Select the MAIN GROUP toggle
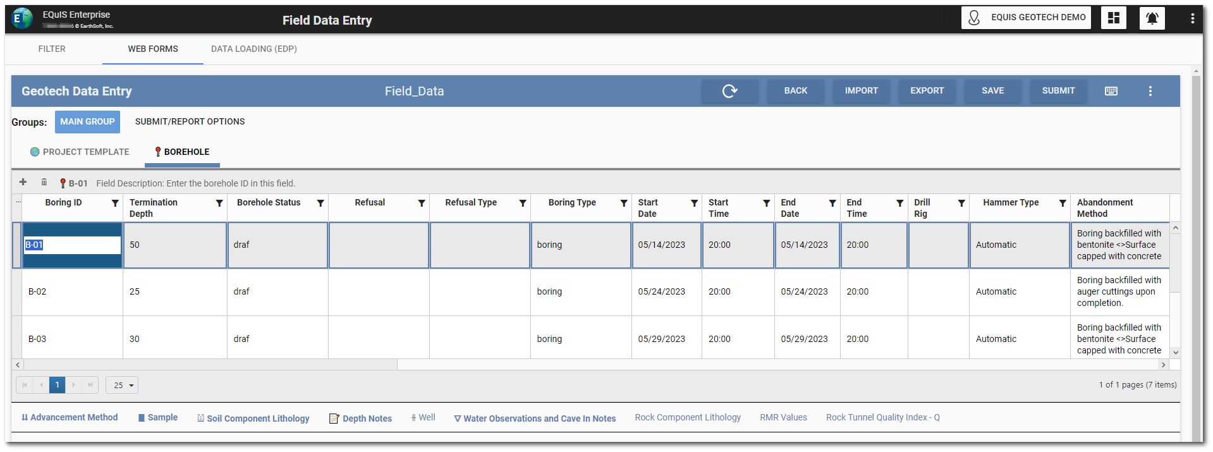This screenshot has width=1213, height=452. coord(87,121)
